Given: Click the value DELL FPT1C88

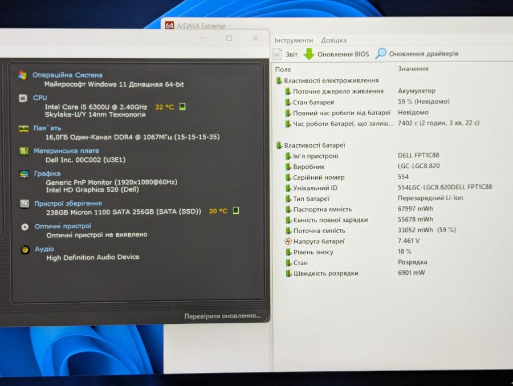Looking at the screenshot, I should click(418, 155).
